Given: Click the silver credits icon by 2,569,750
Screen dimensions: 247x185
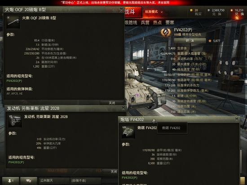Looking at the screenshot, I should click(209, 10).
